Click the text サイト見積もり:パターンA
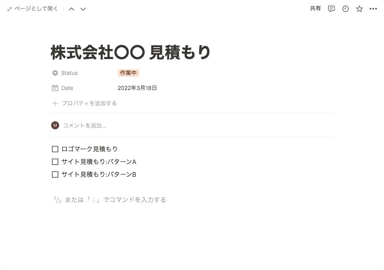The height and width of the screenshot is (270, 384). [99, 161]
